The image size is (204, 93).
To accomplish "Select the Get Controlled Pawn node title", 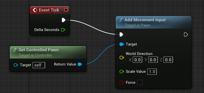I will pyautogui.click(x=39, y=50).
